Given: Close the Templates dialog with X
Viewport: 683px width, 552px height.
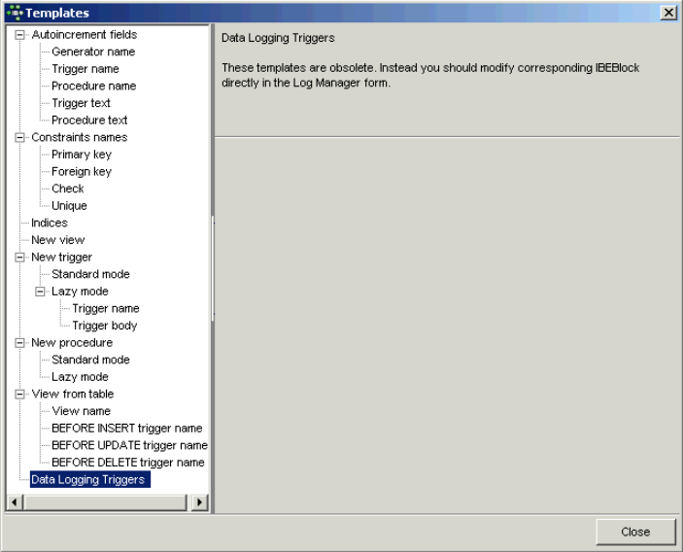Looking at the screenshot, I should (668, 13).
